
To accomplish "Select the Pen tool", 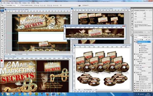I will point(2,42).
